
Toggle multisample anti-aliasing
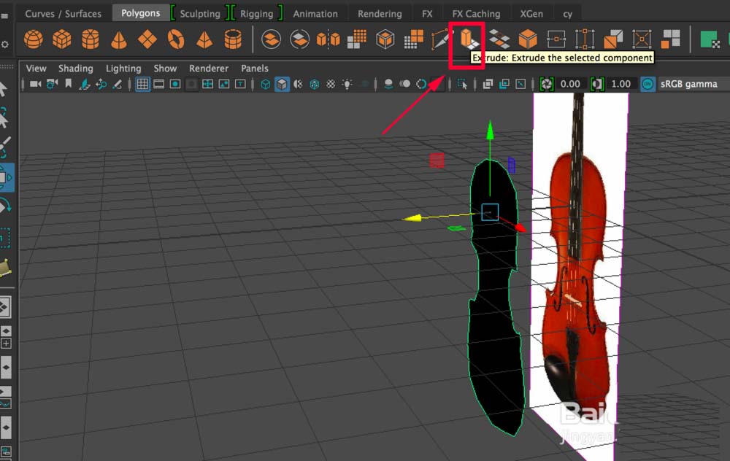pos(421,84)
